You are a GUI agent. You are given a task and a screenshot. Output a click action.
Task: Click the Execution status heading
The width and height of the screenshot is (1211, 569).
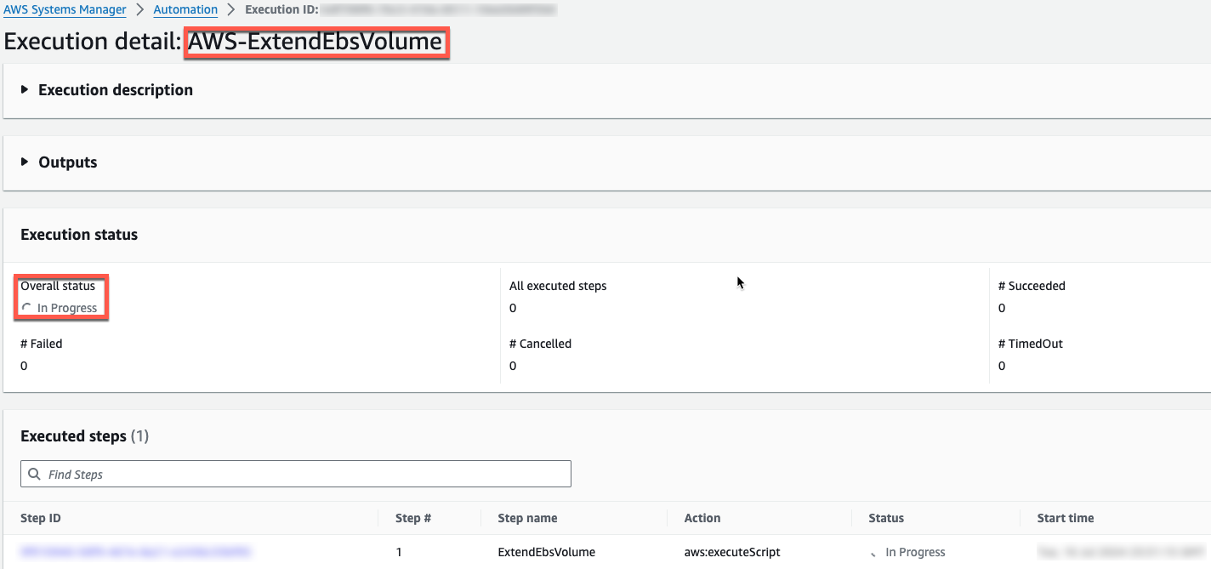[x=79, y=235]
